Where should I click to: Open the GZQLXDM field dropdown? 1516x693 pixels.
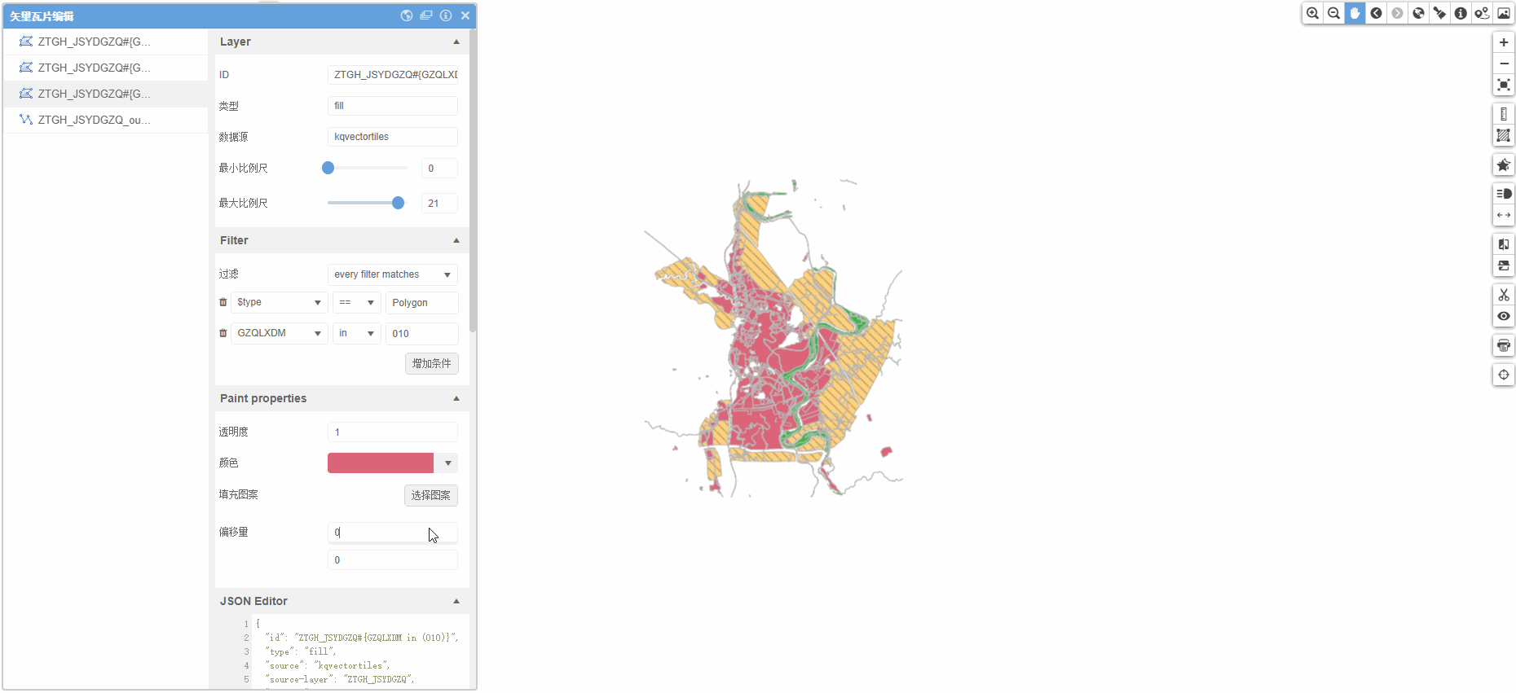[280, 333]
